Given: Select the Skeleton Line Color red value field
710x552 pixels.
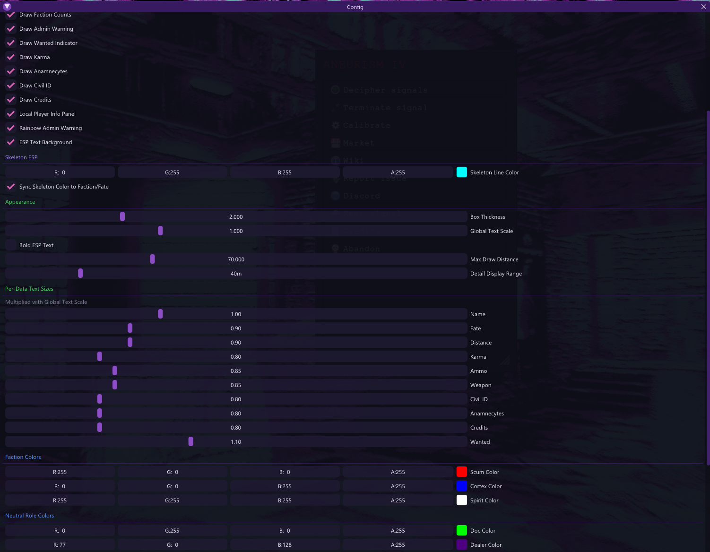Looking at the screenshot, I should coord(60,172).
